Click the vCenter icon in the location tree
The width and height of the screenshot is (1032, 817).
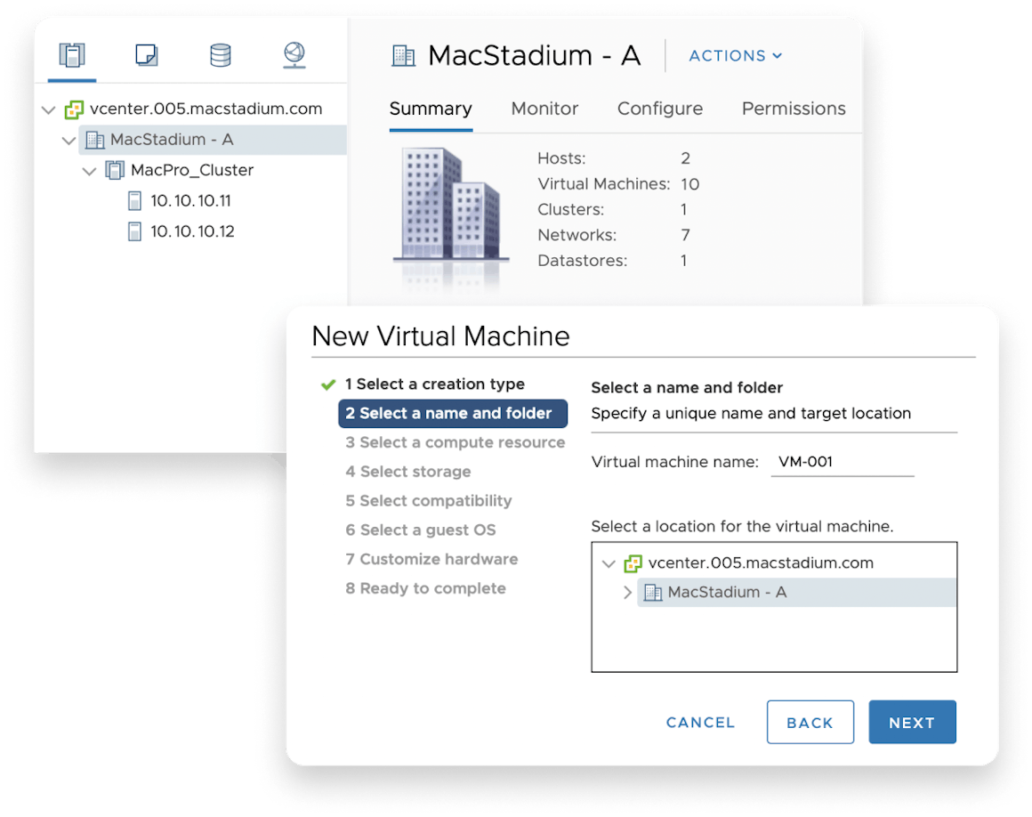point(633,563)
